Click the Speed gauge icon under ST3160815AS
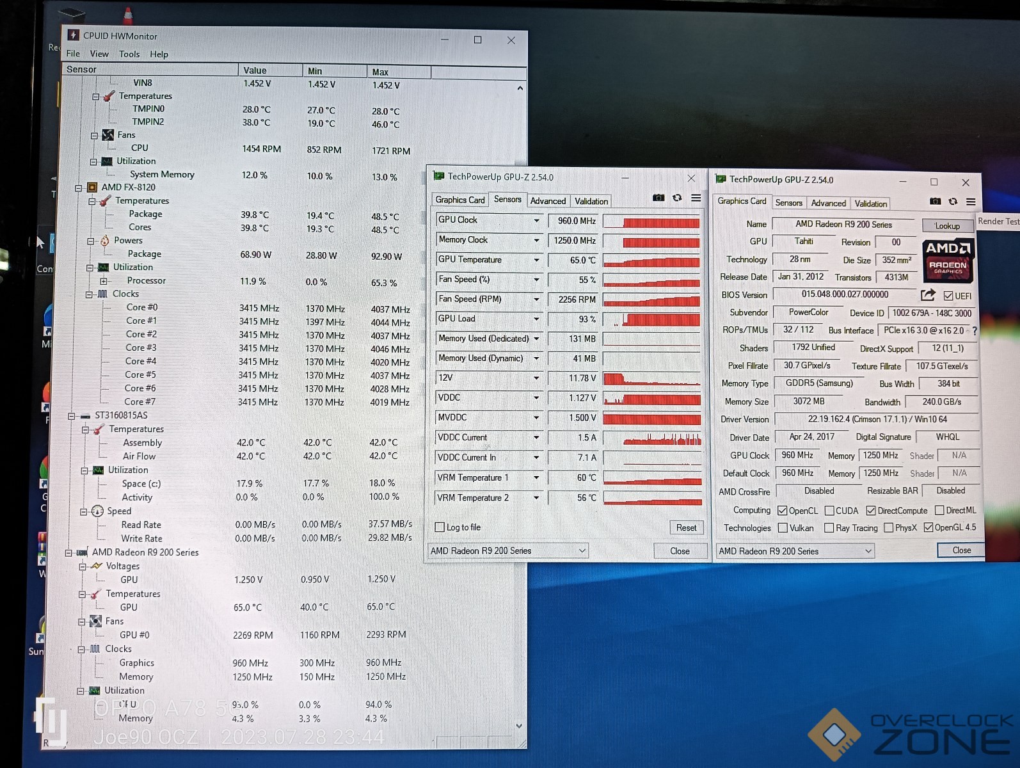This screenshot has width=1020, height=768. [x=97, y=511]
